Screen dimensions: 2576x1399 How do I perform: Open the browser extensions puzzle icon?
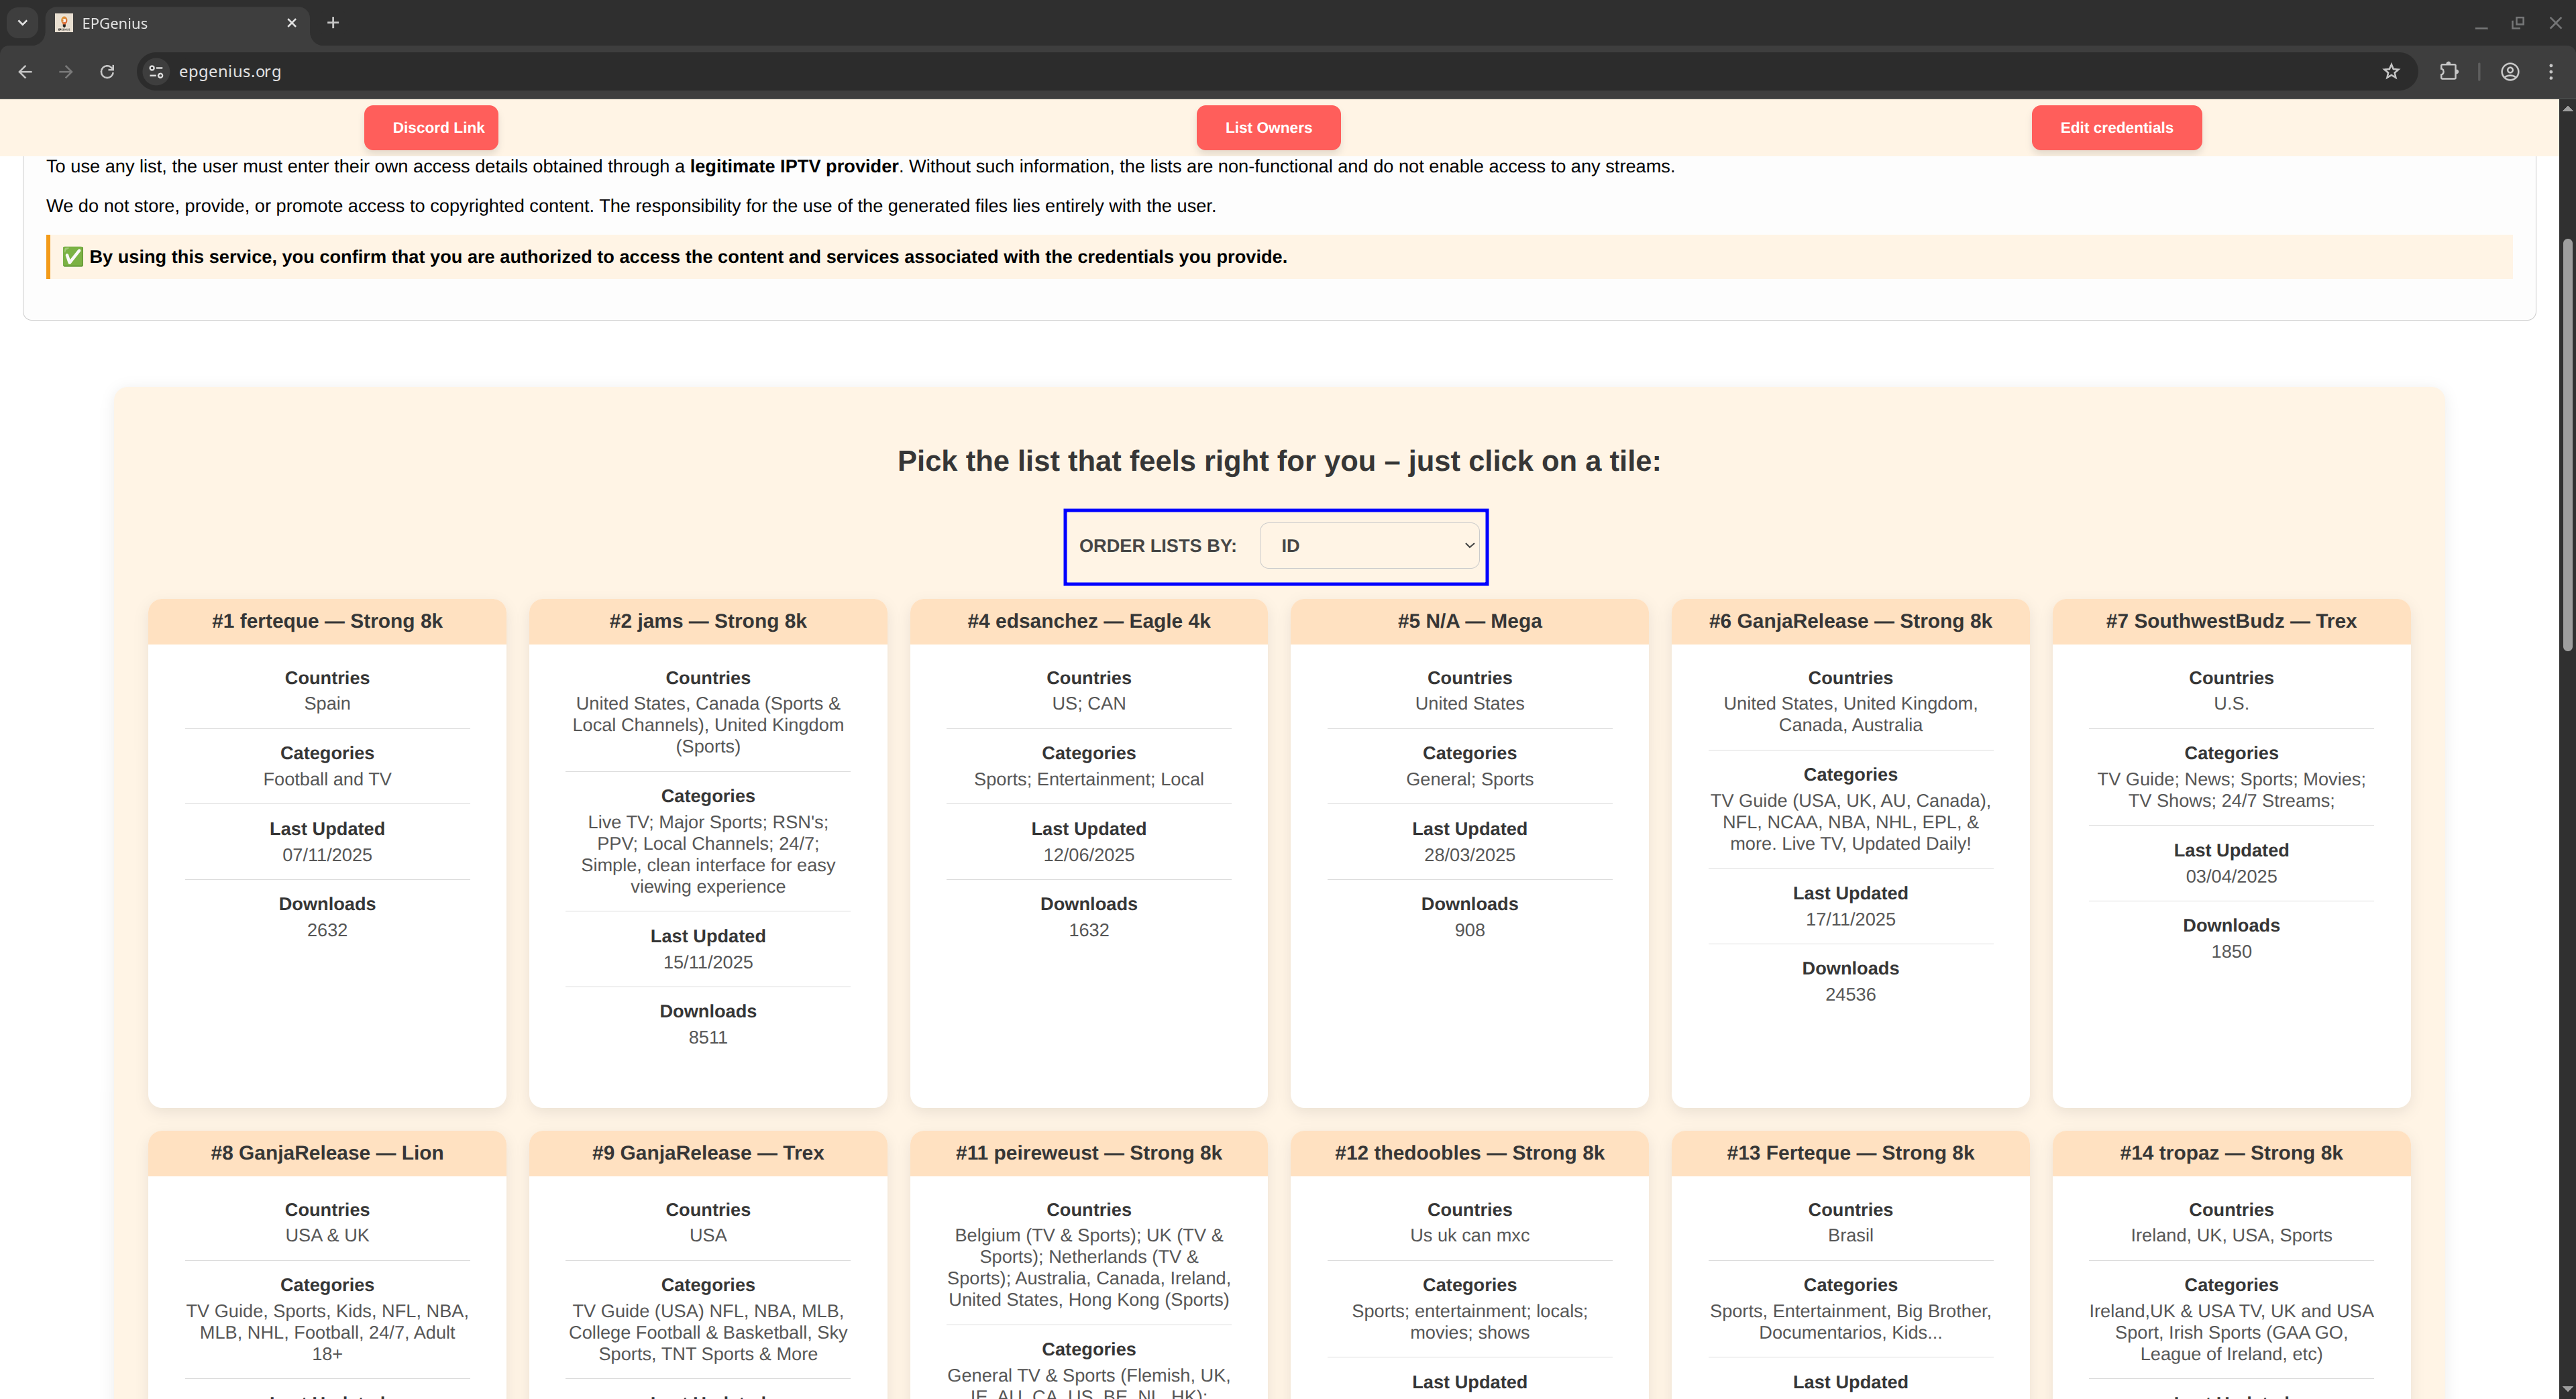(2448, 71)
